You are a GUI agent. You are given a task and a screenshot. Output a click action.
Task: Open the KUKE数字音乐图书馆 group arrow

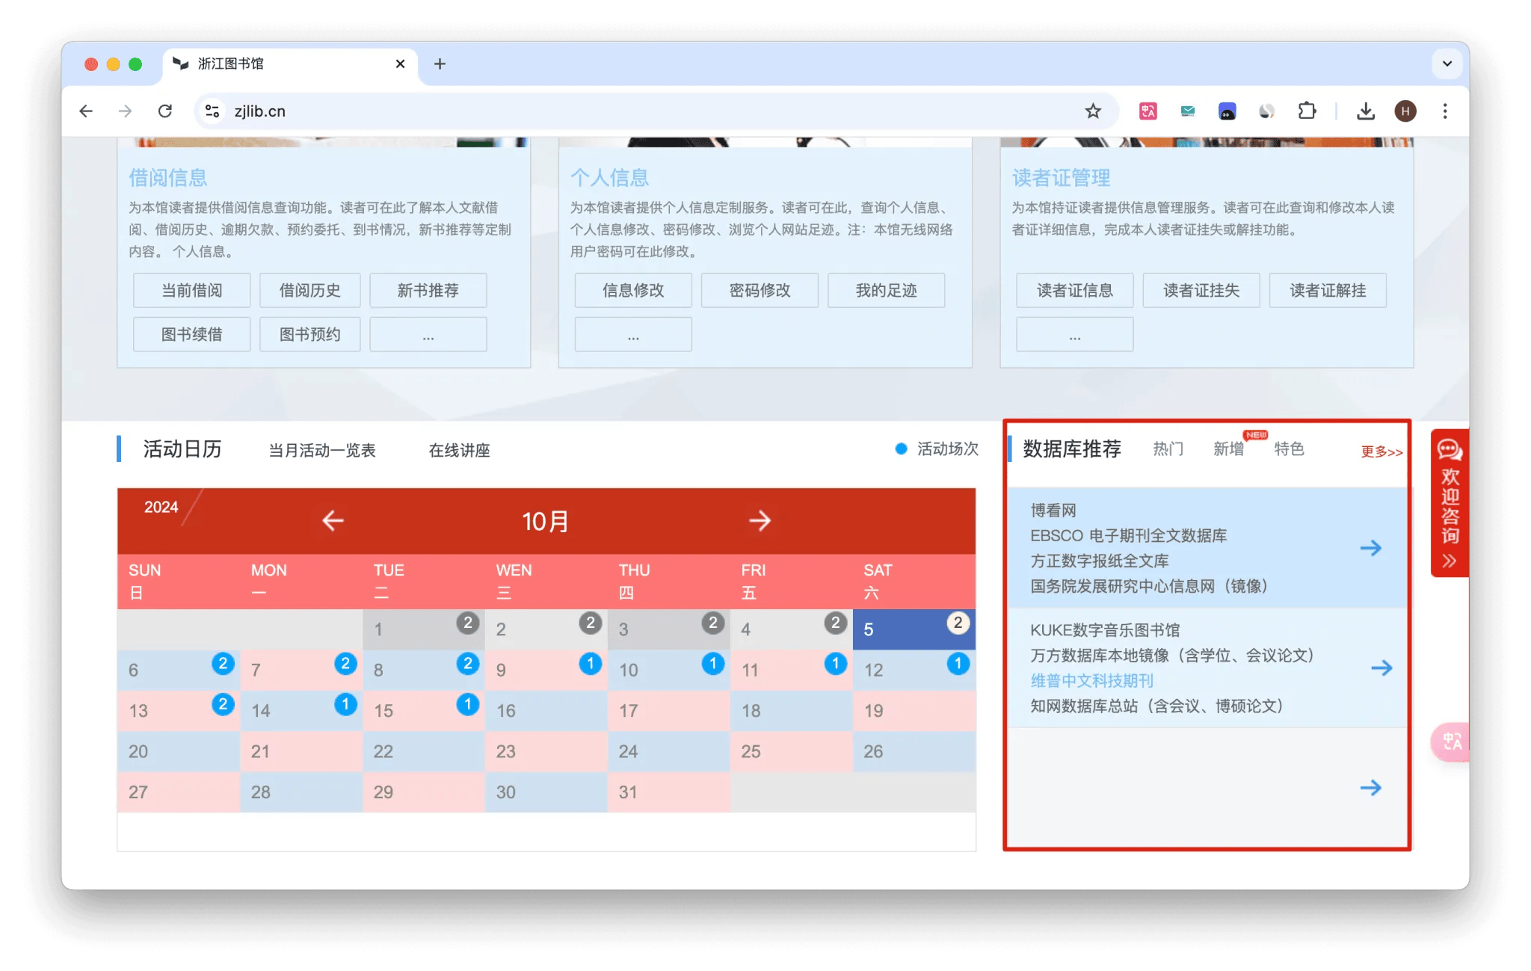point(1380,668)
